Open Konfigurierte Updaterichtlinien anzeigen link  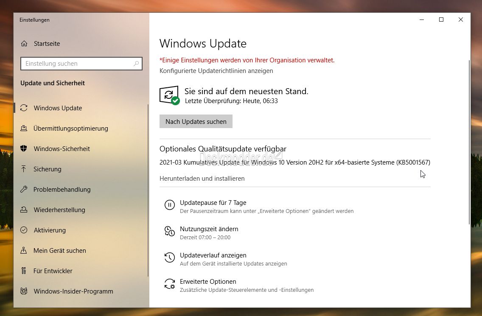(x=216, y=71)
